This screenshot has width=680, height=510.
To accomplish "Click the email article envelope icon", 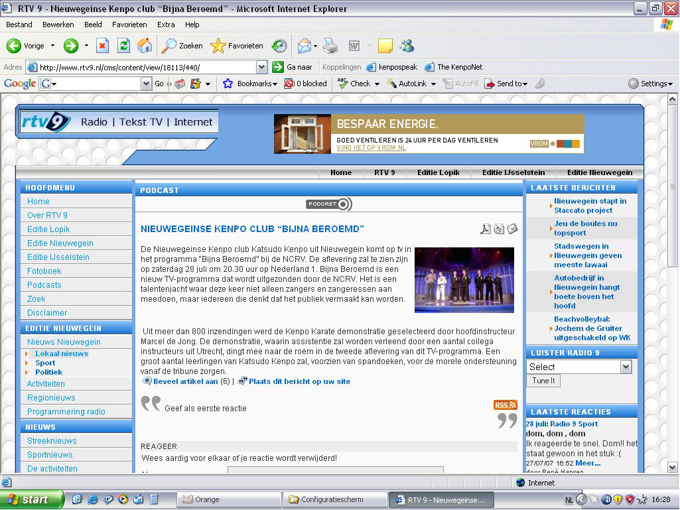I will (x=512, y=229).
